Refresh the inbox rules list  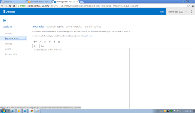click(x=59, y=42)
